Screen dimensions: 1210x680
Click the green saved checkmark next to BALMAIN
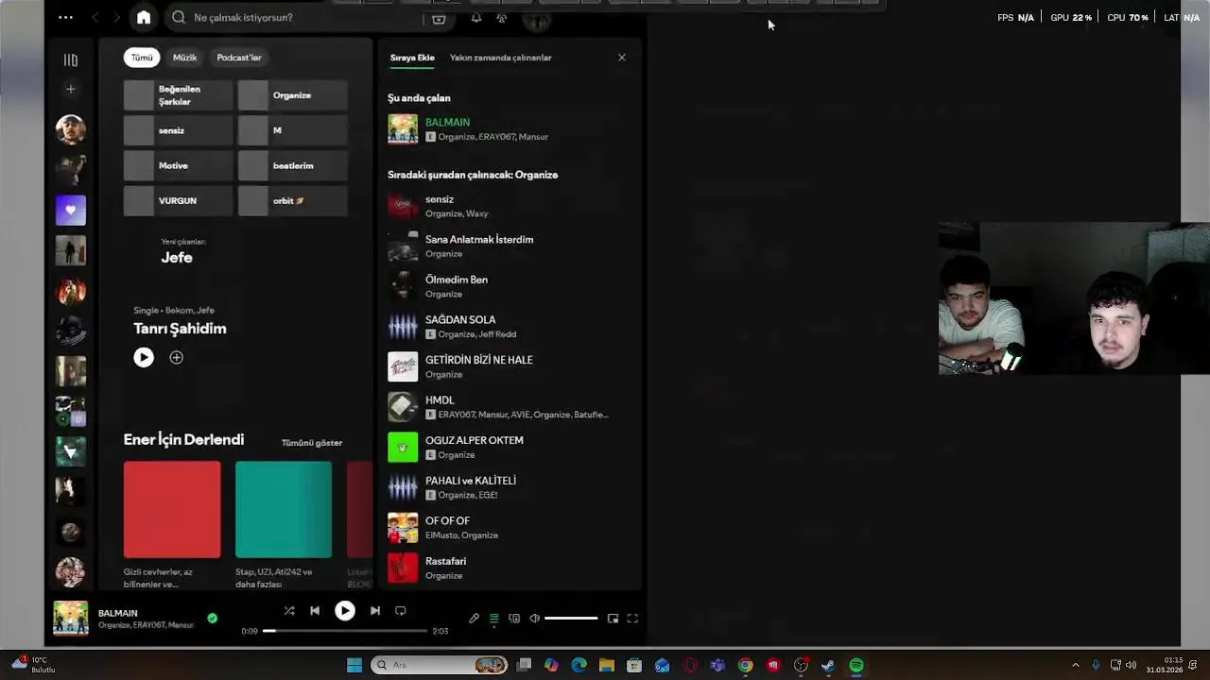coord(212,619)
